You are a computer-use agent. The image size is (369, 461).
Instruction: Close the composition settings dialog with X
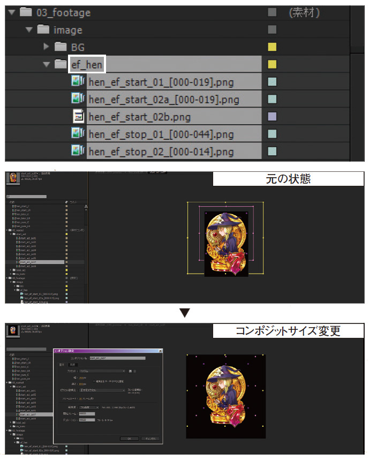click(x=160, y=351)
